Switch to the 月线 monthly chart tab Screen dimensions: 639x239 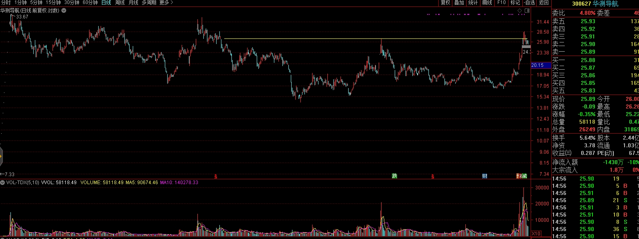point(134,3)
